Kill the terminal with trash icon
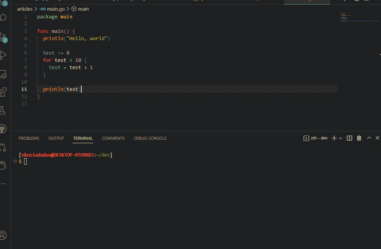This screenshot has width=381, height=249. pyautogui.click(x=359, y=138)
